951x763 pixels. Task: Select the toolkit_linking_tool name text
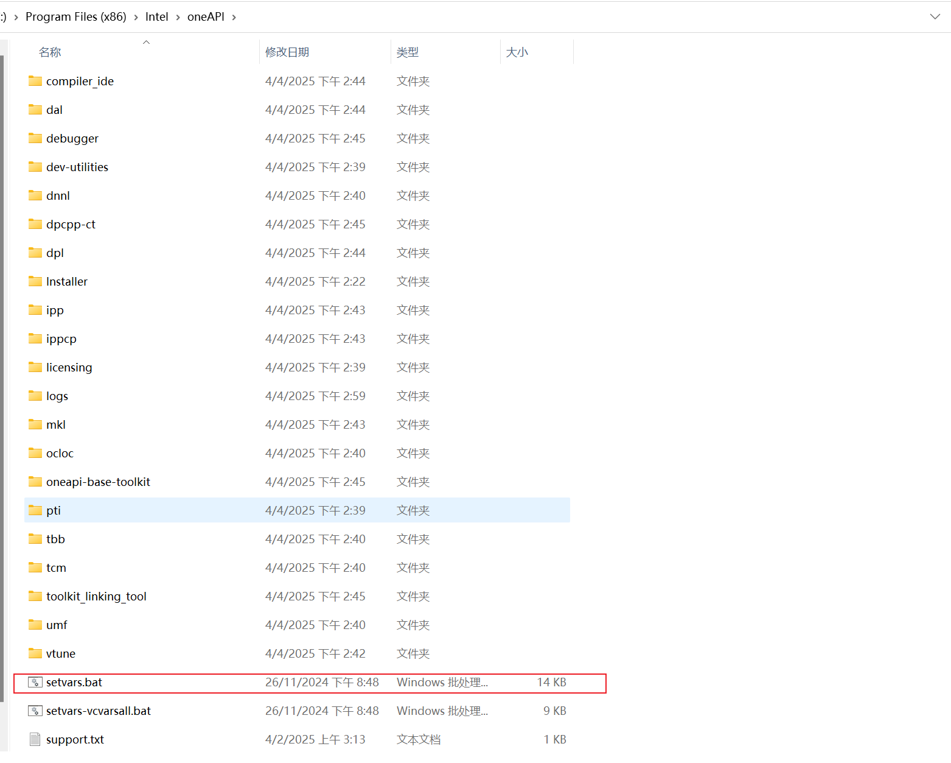[96, 596]
